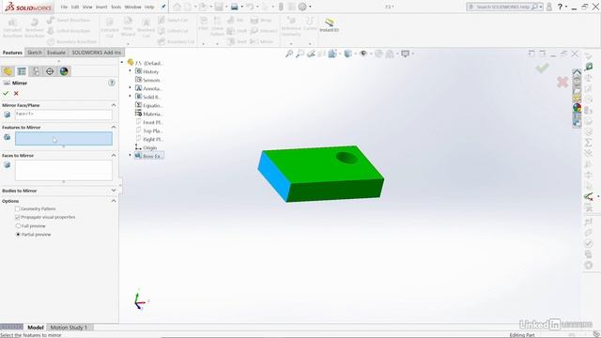Click the Home icon in top toolbar
Viewport: 601px width, 338px height.
177,7
